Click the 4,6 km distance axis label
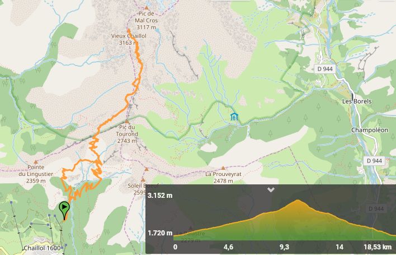 tap(228, 247)
